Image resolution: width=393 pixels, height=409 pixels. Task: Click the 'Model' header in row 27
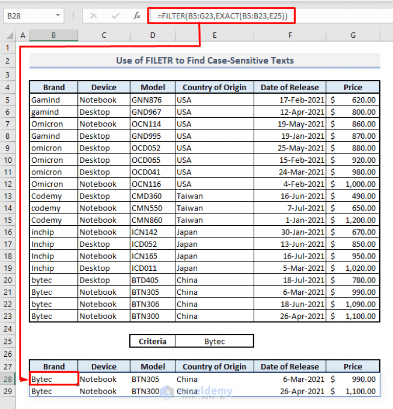[153, 367]
